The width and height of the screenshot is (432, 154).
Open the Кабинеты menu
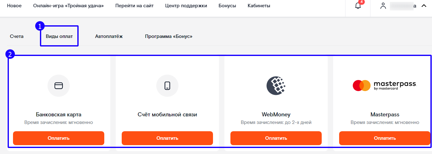click(x=259, y=6)
